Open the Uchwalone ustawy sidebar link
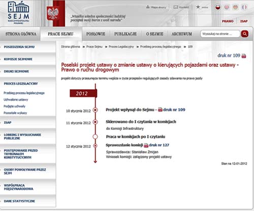This screenshot has height=211, width=254. click(x=16, y=99)
